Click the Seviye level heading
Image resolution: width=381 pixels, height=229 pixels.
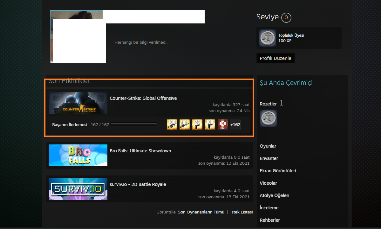(267, 17)
